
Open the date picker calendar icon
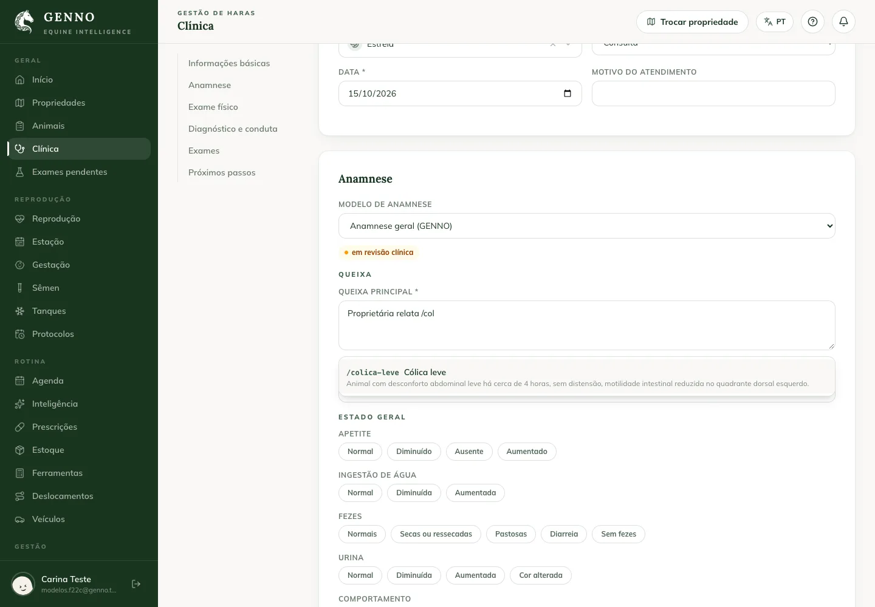point(568,93)
